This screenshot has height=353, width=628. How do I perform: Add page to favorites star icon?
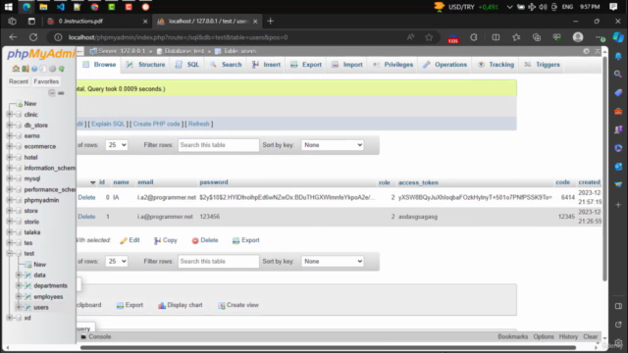point(429,37)
